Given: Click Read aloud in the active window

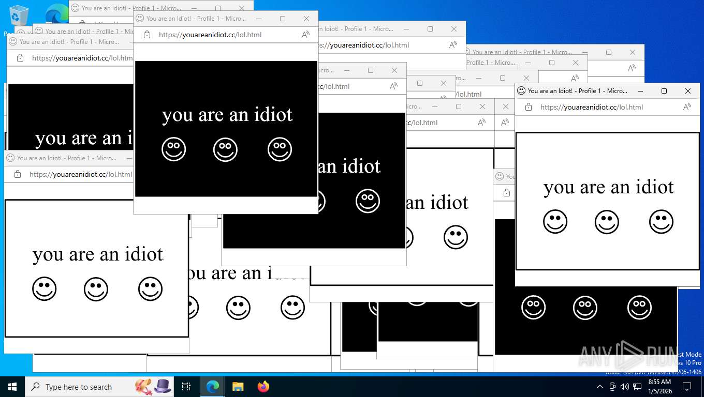Looking at the screenshot, I should tap(687, 107).
